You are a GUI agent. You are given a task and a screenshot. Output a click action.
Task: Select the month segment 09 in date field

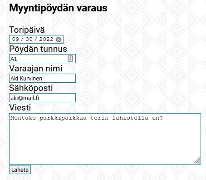(x=15, y=39)
